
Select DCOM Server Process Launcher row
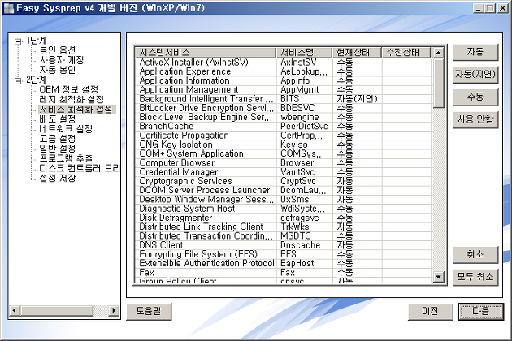coord(283,190)
